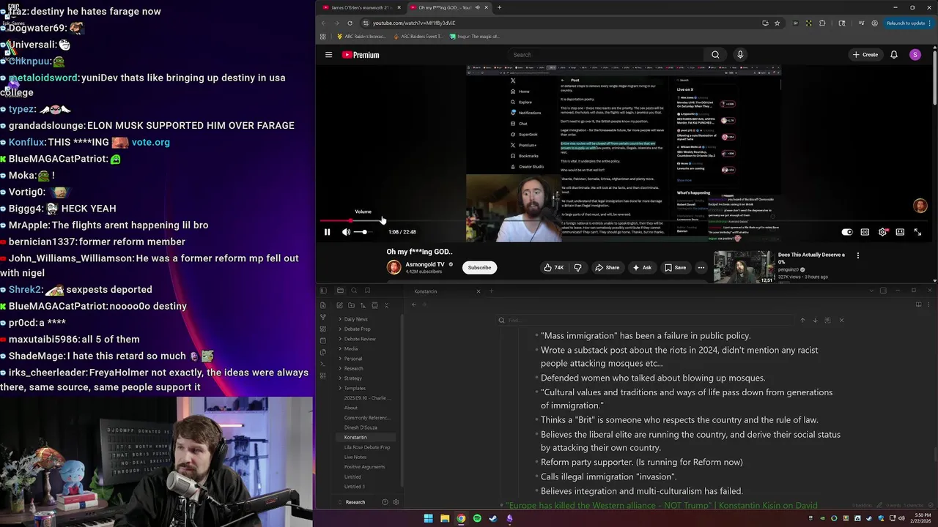
Task: Create a new folder in Obsidian explorer
Action: click(351, 305)
